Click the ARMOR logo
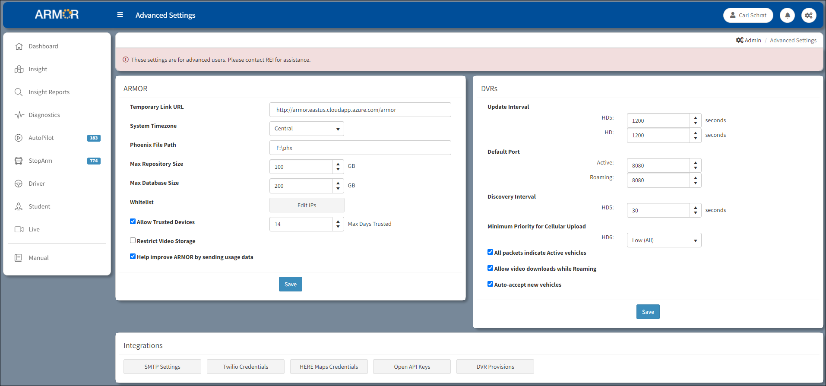 click(x=57, y=15)
